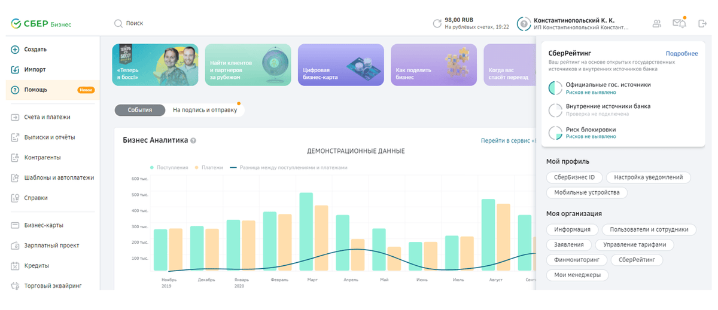Open Найти клиентов и партнеров banner
This screenshot has height=310, width=718.
(248, 65)
